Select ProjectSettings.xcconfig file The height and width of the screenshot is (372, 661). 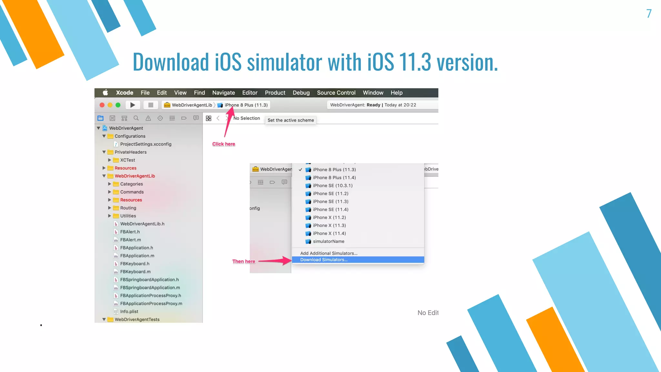[x=142, y=144]
